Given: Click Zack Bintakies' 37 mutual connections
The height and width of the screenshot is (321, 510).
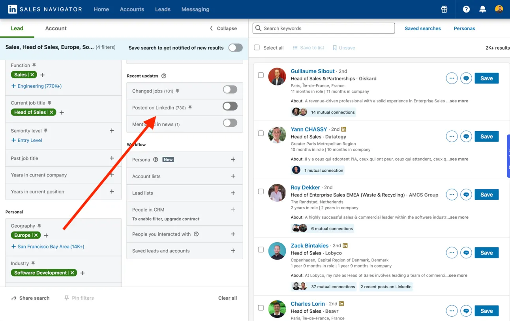Looking at the screenshot, I should pyautogui.click(x=324, y=287).
